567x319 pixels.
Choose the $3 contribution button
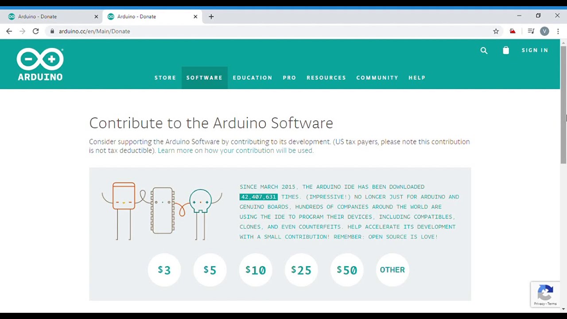tap(164, 270)
